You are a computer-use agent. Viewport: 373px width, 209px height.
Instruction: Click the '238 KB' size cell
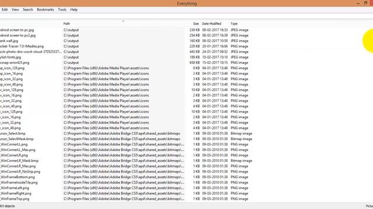pos(195,30)
